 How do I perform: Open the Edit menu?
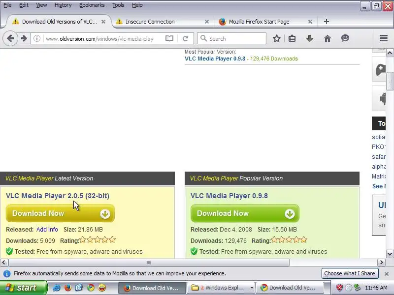coord(24,5)
